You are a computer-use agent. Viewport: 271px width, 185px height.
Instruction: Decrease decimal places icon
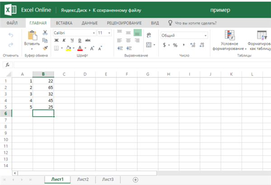pyautogui.click(x=202, y=45)
